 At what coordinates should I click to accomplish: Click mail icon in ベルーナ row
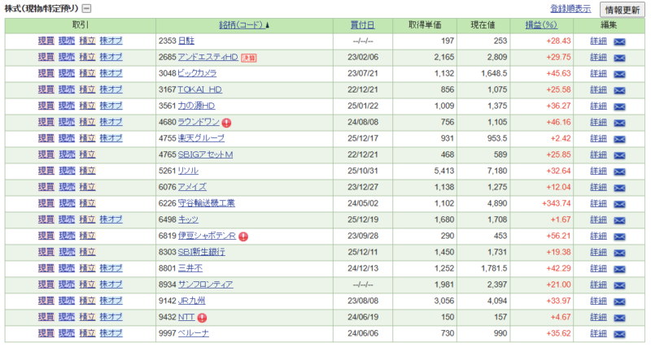click(619, 334)
